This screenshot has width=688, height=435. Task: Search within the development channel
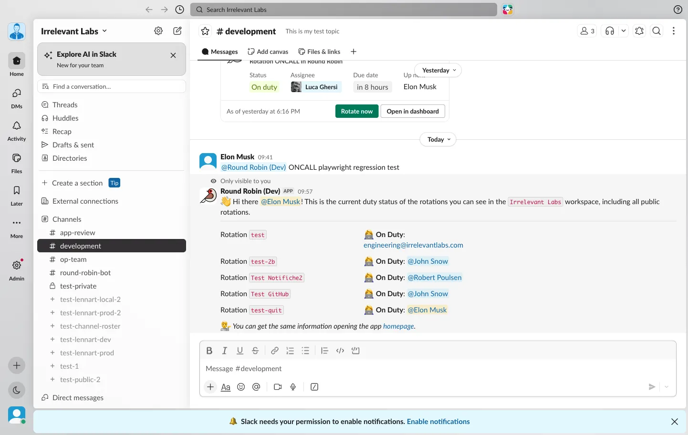tap(657, 31)
